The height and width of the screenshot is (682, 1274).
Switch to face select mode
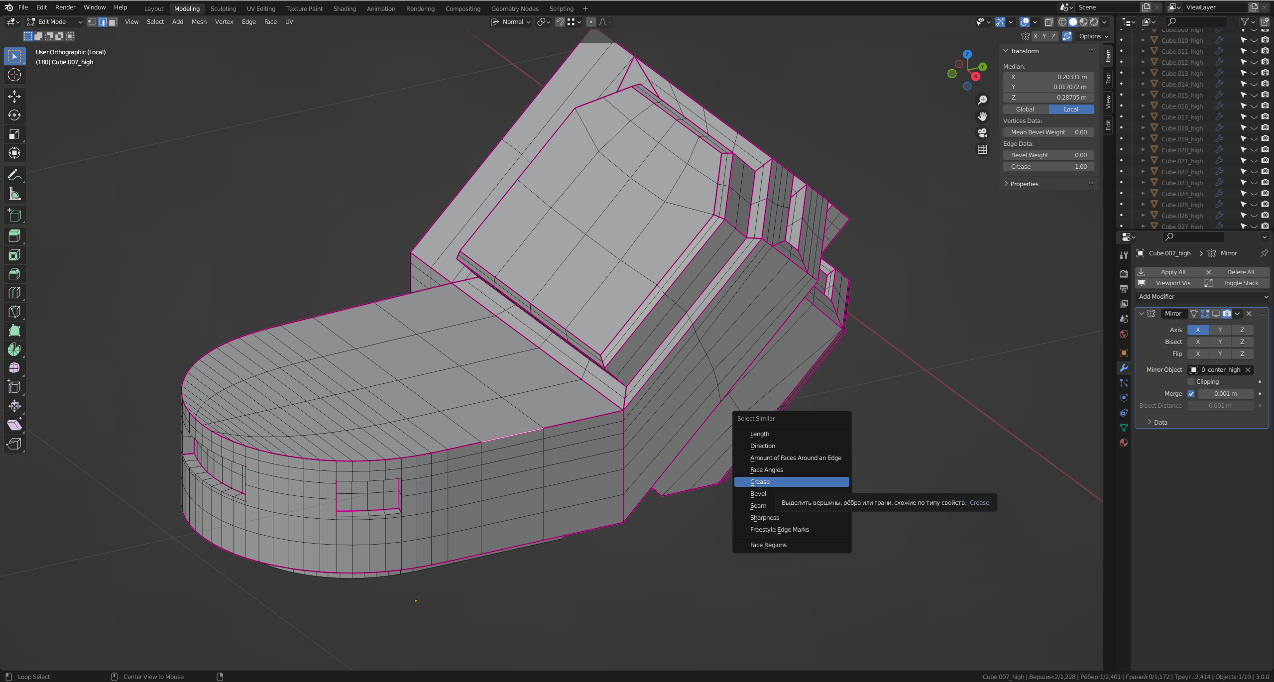click(x=113, y=22)
